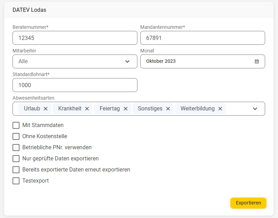Click the yellow Exportieren button

tap(248, 203)
